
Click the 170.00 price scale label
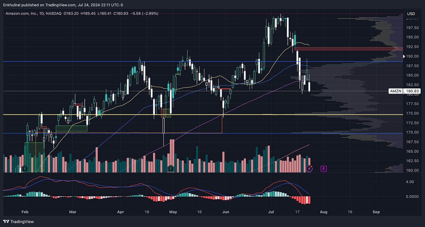412,132
